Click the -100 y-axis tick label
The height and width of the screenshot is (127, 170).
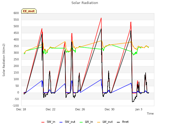pos(16,106)
